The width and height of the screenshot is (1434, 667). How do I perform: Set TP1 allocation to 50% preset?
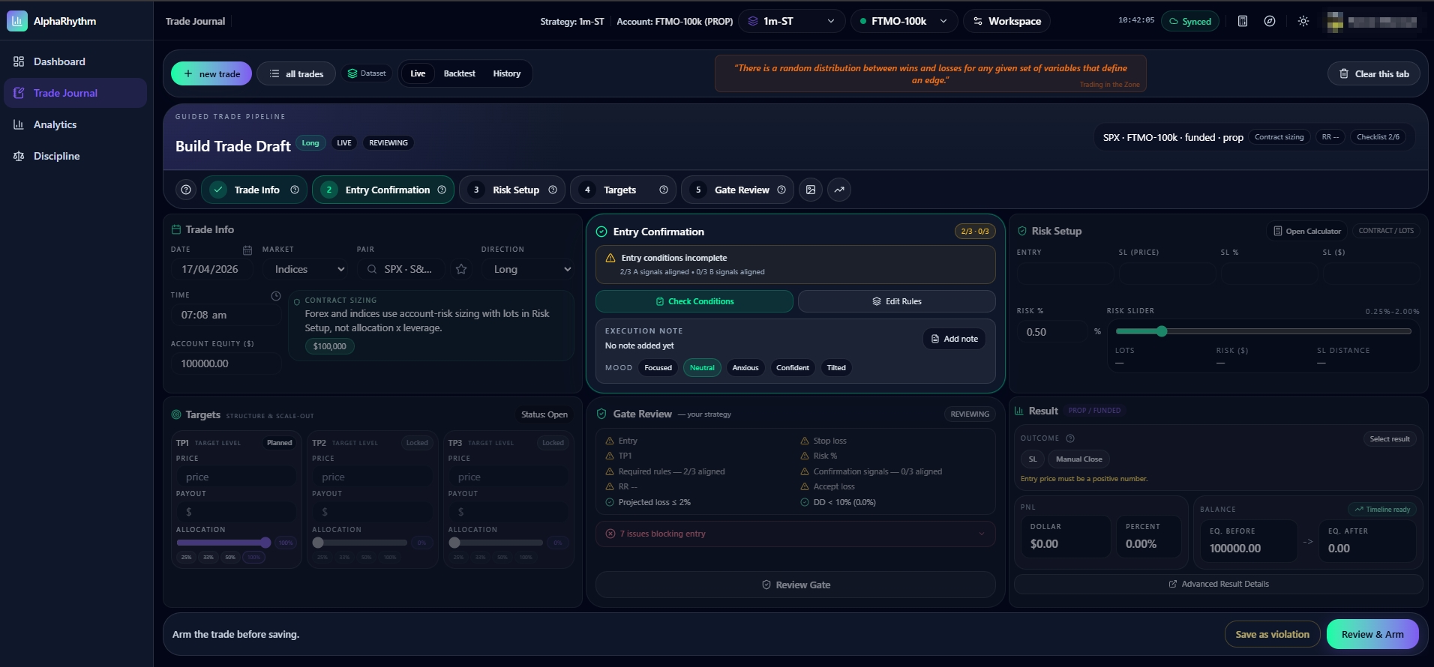coord(230,558)
